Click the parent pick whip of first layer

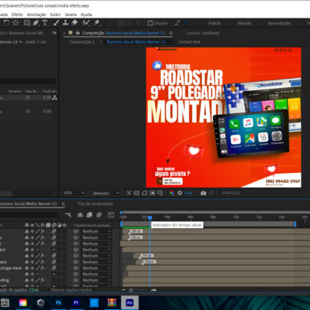76,231
